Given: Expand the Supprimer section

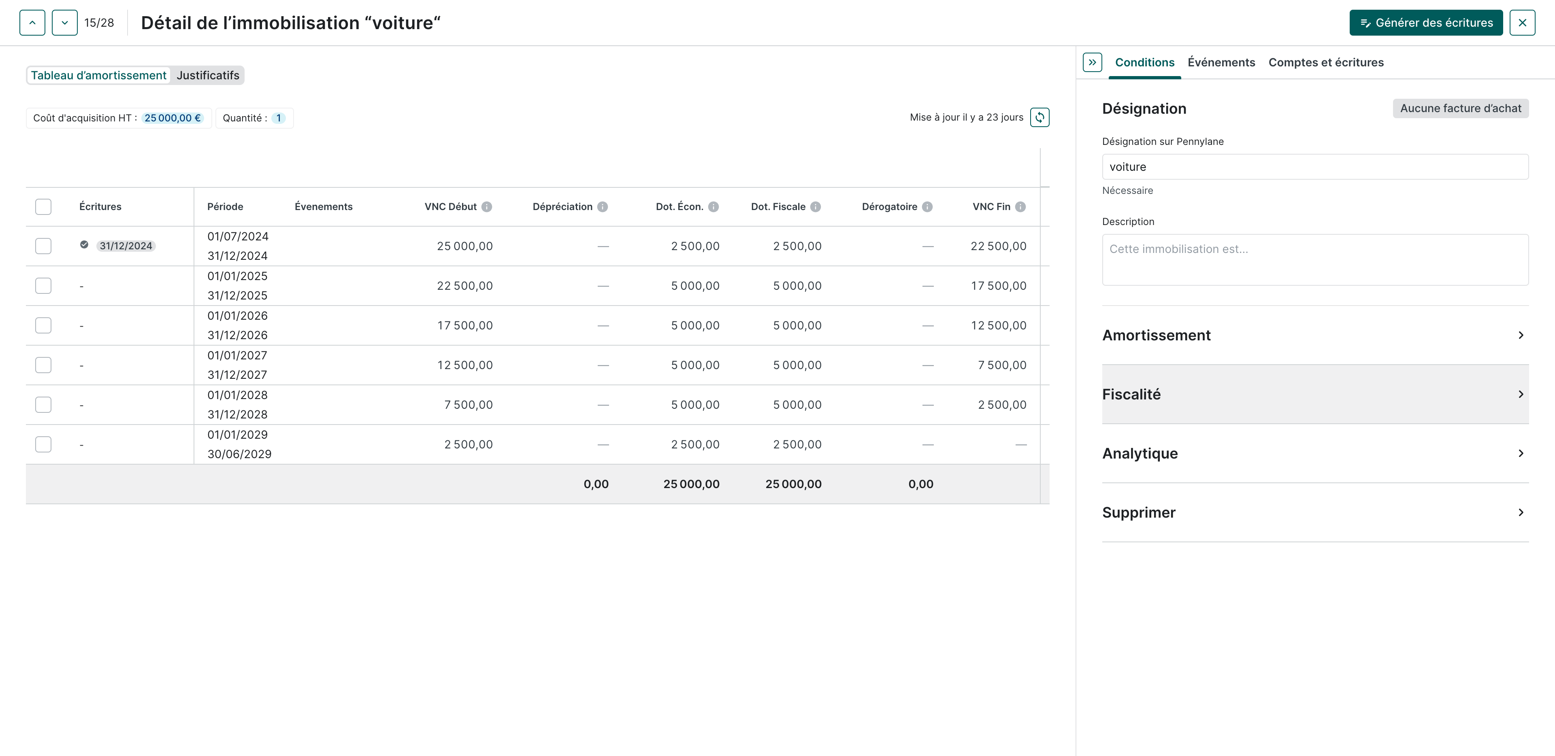Looking at the screenshot, I should (x=1315, y=513).
